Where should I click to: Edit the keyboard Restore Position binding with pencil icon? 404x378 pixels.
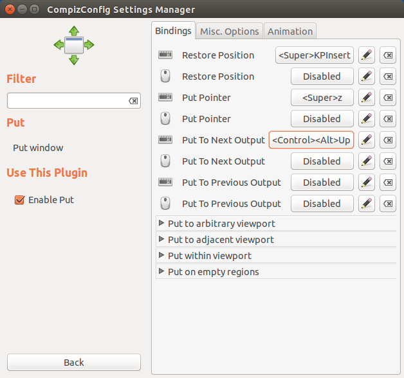[x=367, y=55]
